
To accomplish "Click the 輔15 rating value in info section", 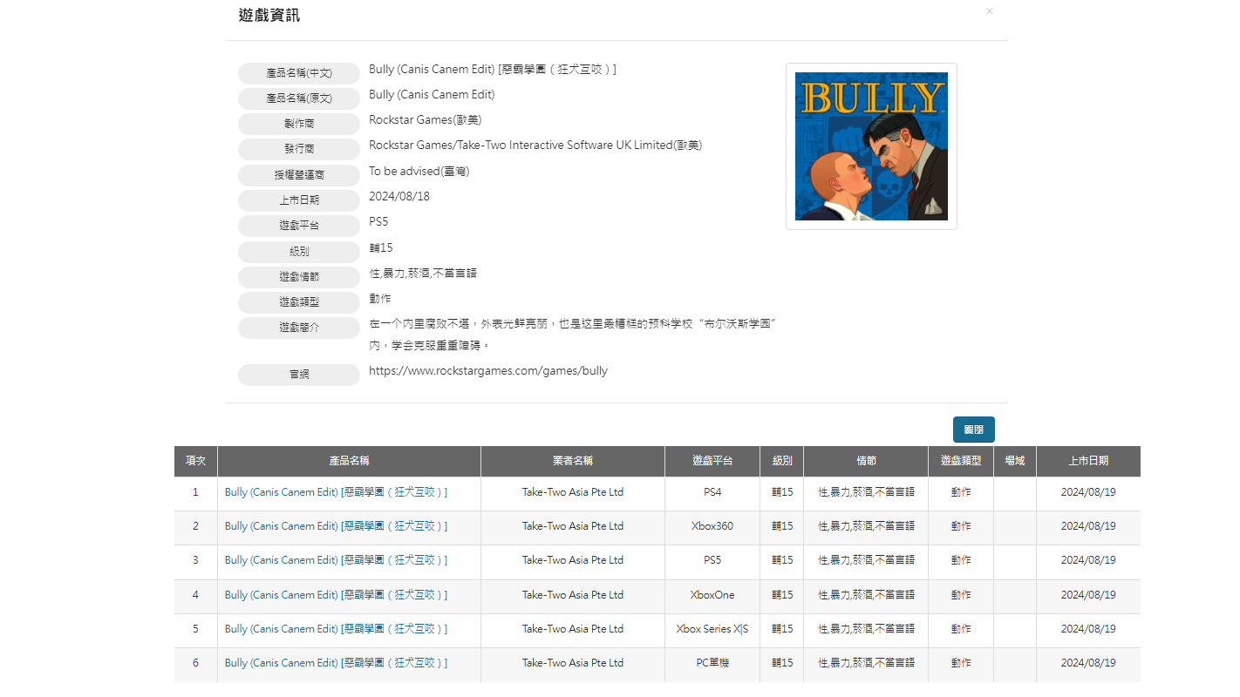I will [x=381, y=248].
